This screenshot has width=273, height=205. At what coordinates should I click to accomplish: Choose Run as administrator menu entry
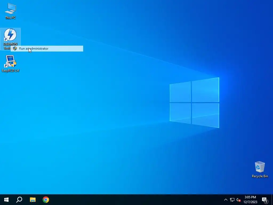pos(47,49)
